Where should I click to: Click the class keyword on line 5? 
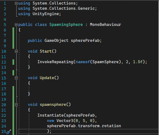[x=41, y=25]
